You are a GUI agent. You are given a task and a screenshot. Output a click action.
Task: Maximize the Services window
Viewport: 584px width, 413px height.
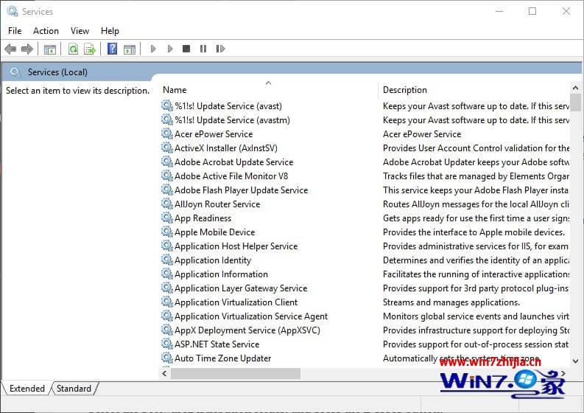coord(532,11)
